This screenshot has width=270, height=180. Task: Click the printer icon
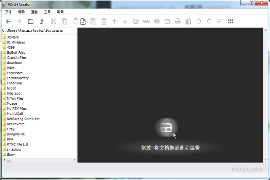[178, 21]
